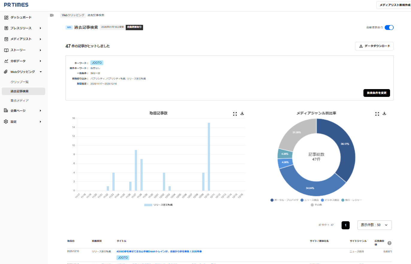
Task: Download the メディアジャンル別比率 donut chart
Action: coord(384,114)
